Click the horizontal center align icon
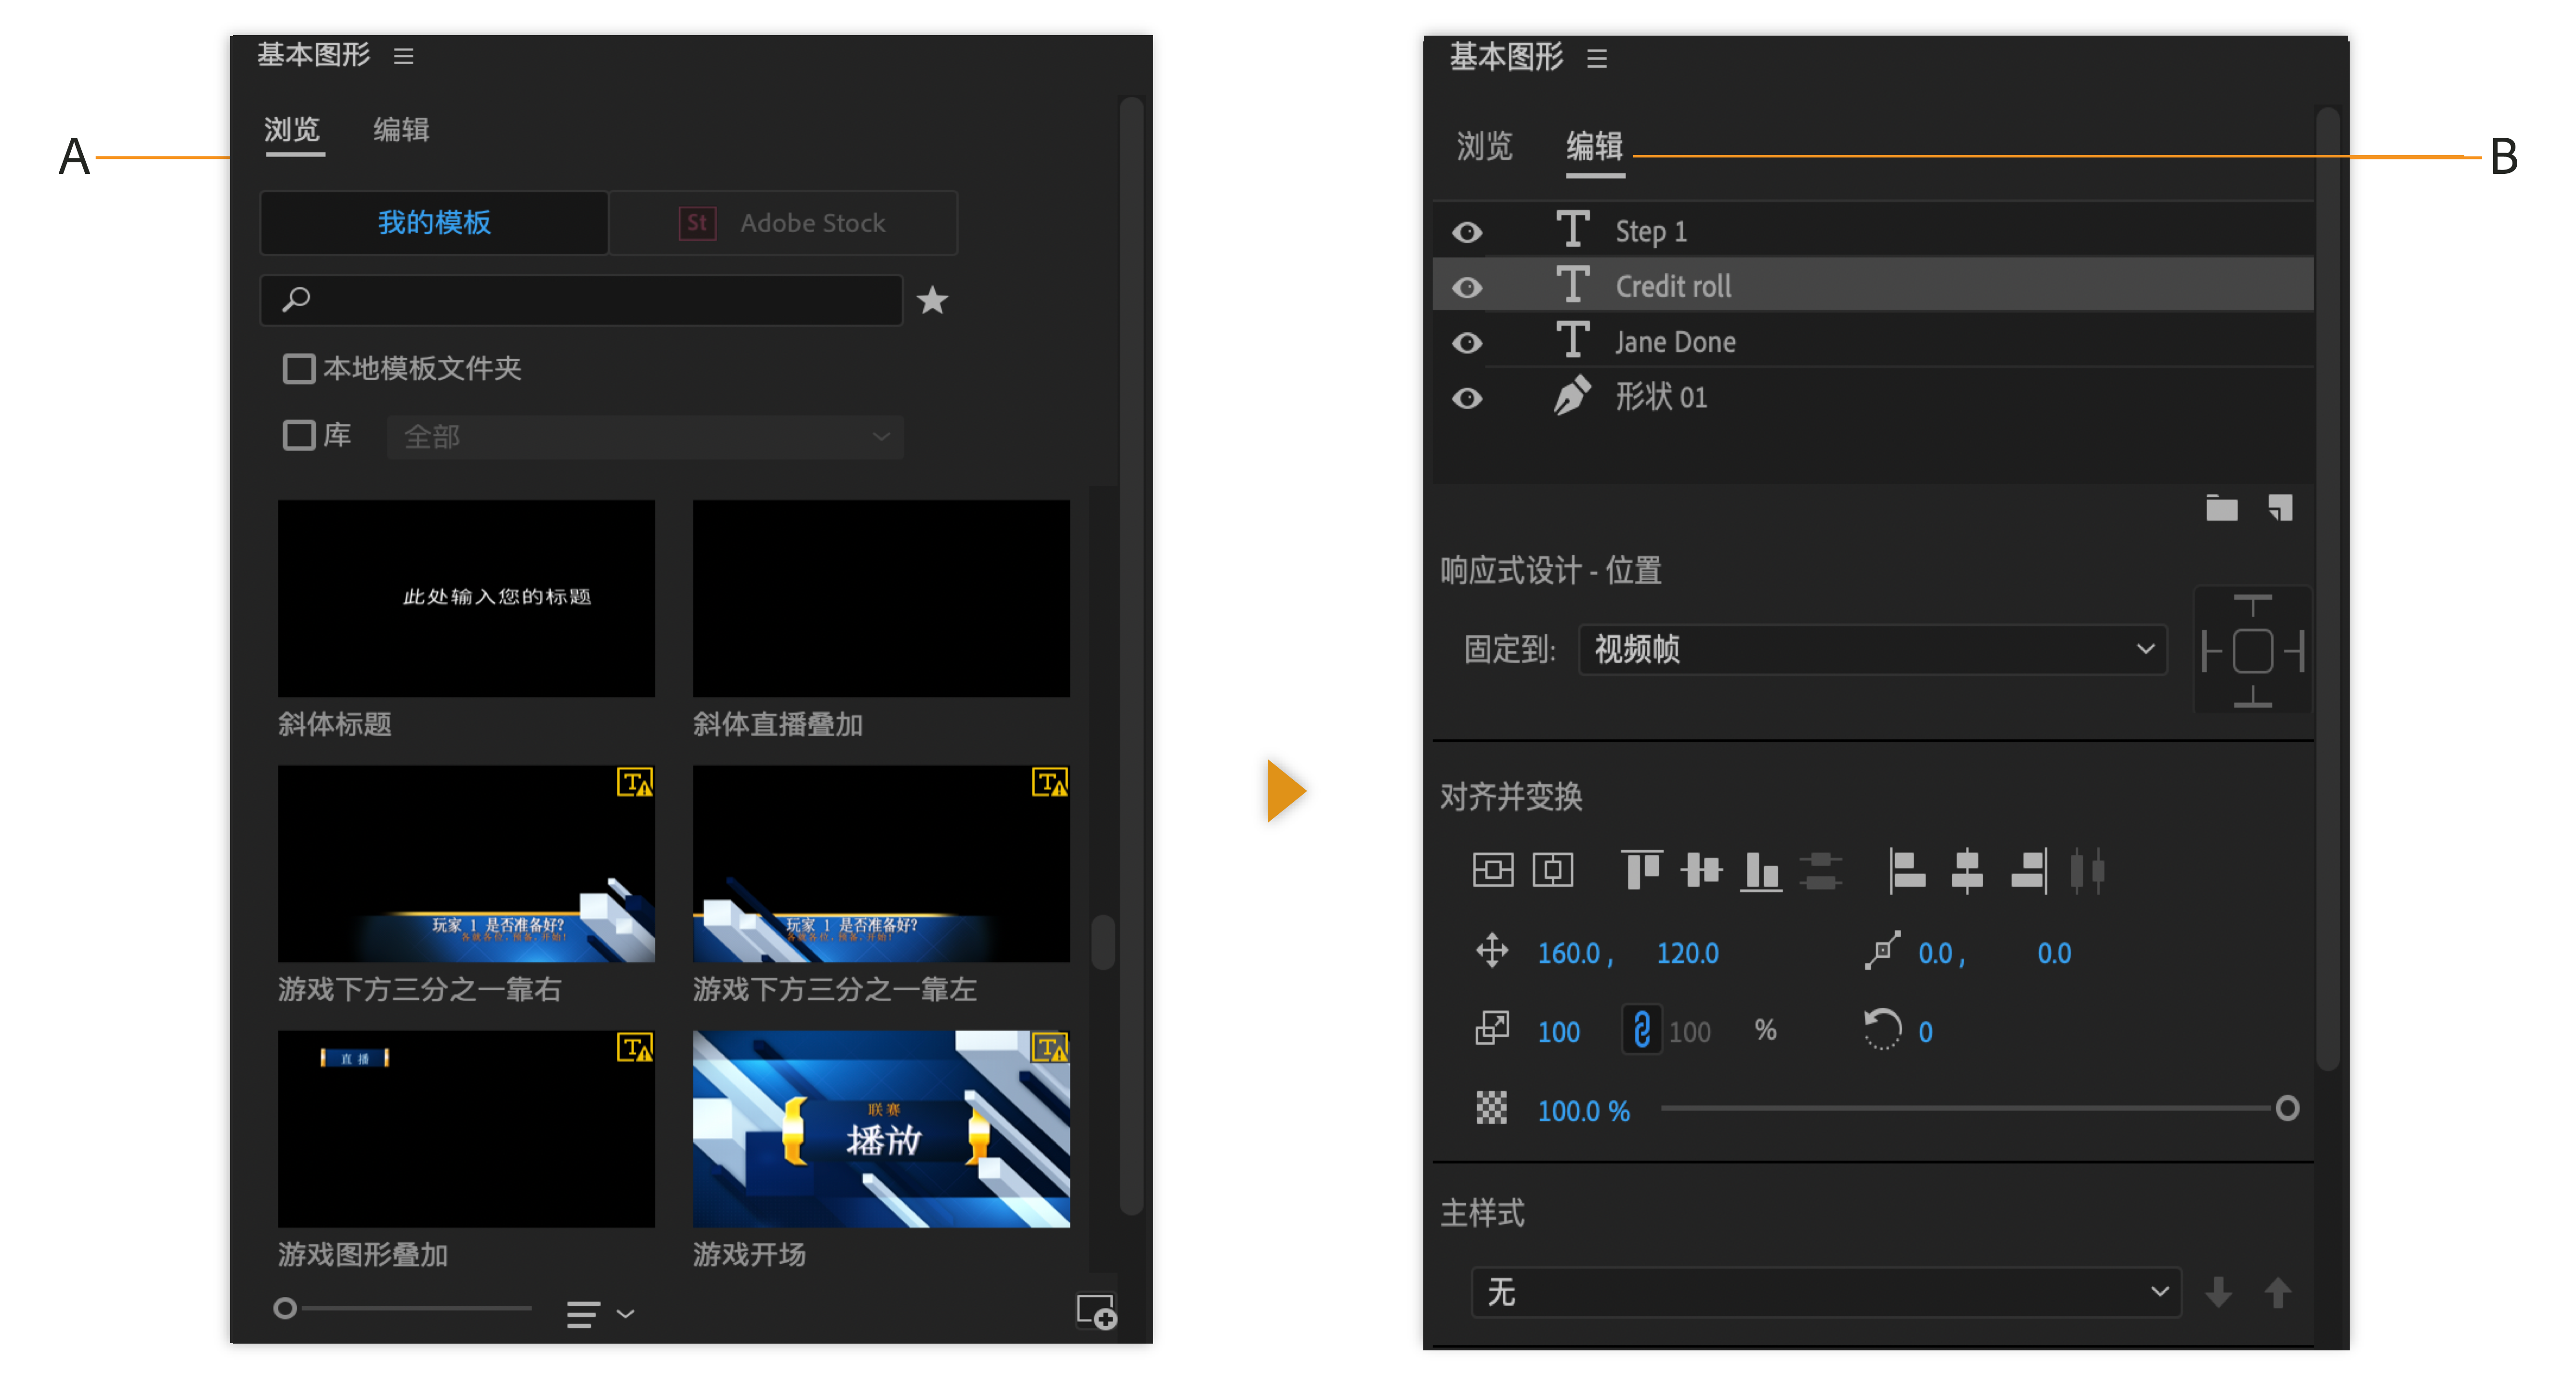2576x1386 pixels. pos(1552,870)
